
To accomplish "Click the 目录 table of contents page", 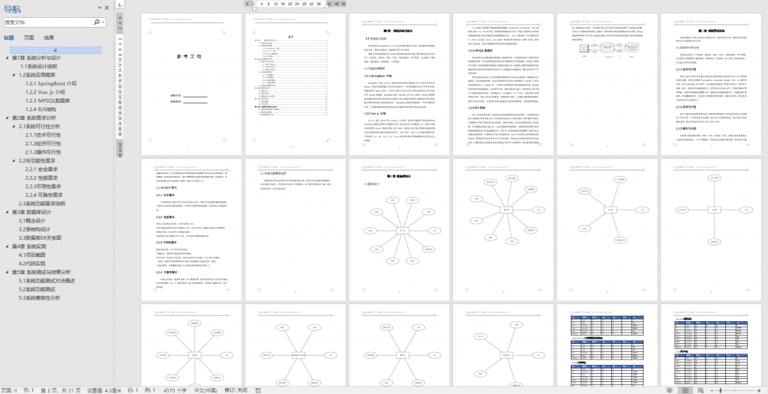I will [295, 84].
